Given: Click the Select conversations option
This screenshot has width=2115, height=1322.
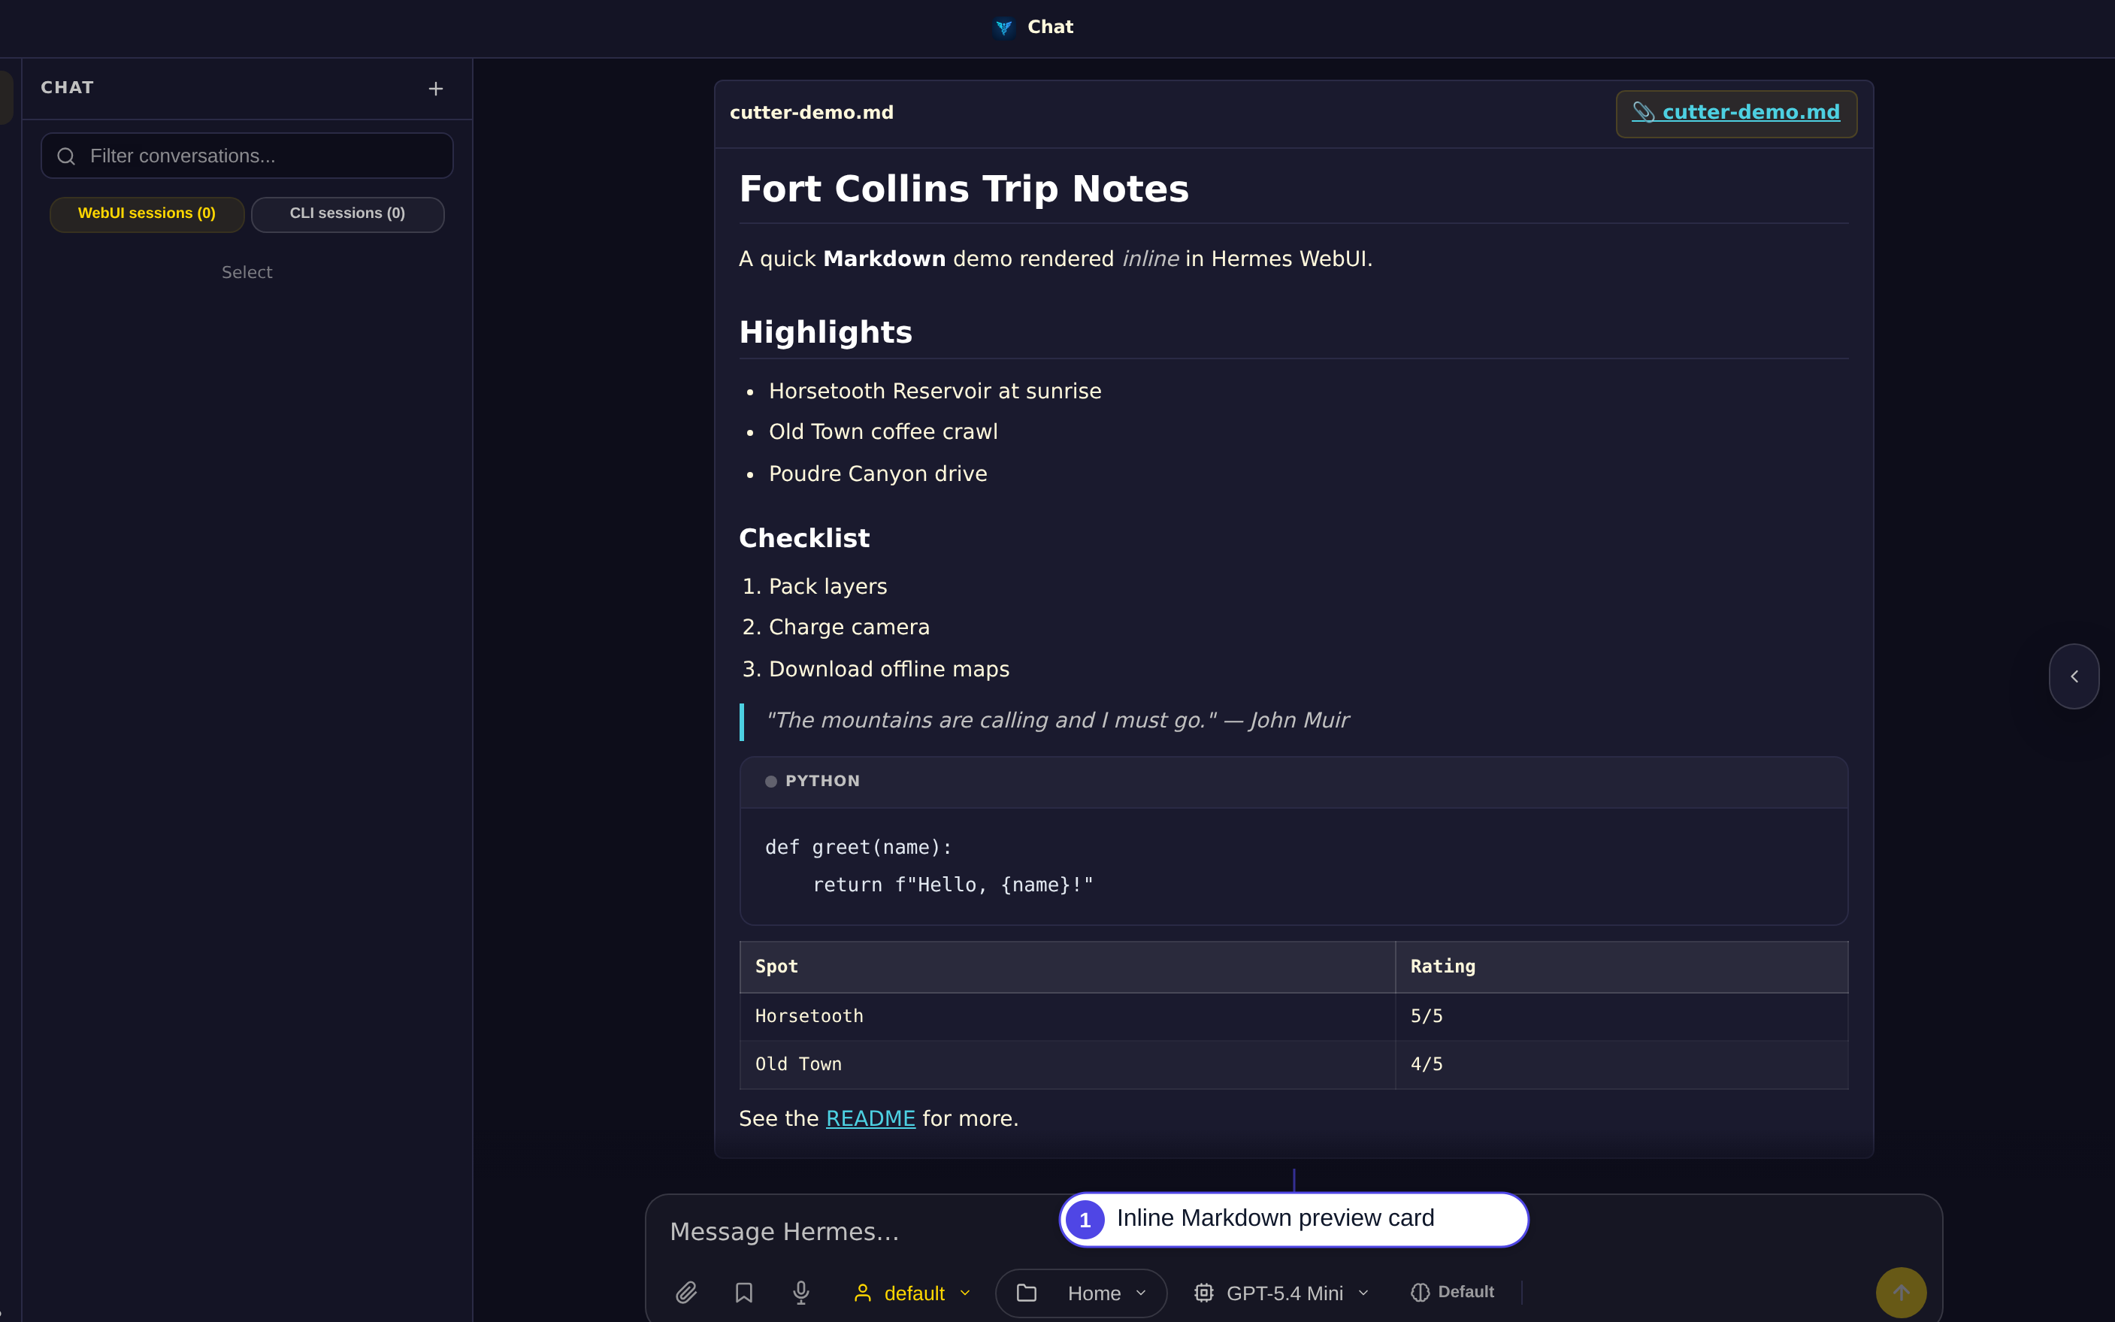Looking at the screenshot, I should [247, 272].
